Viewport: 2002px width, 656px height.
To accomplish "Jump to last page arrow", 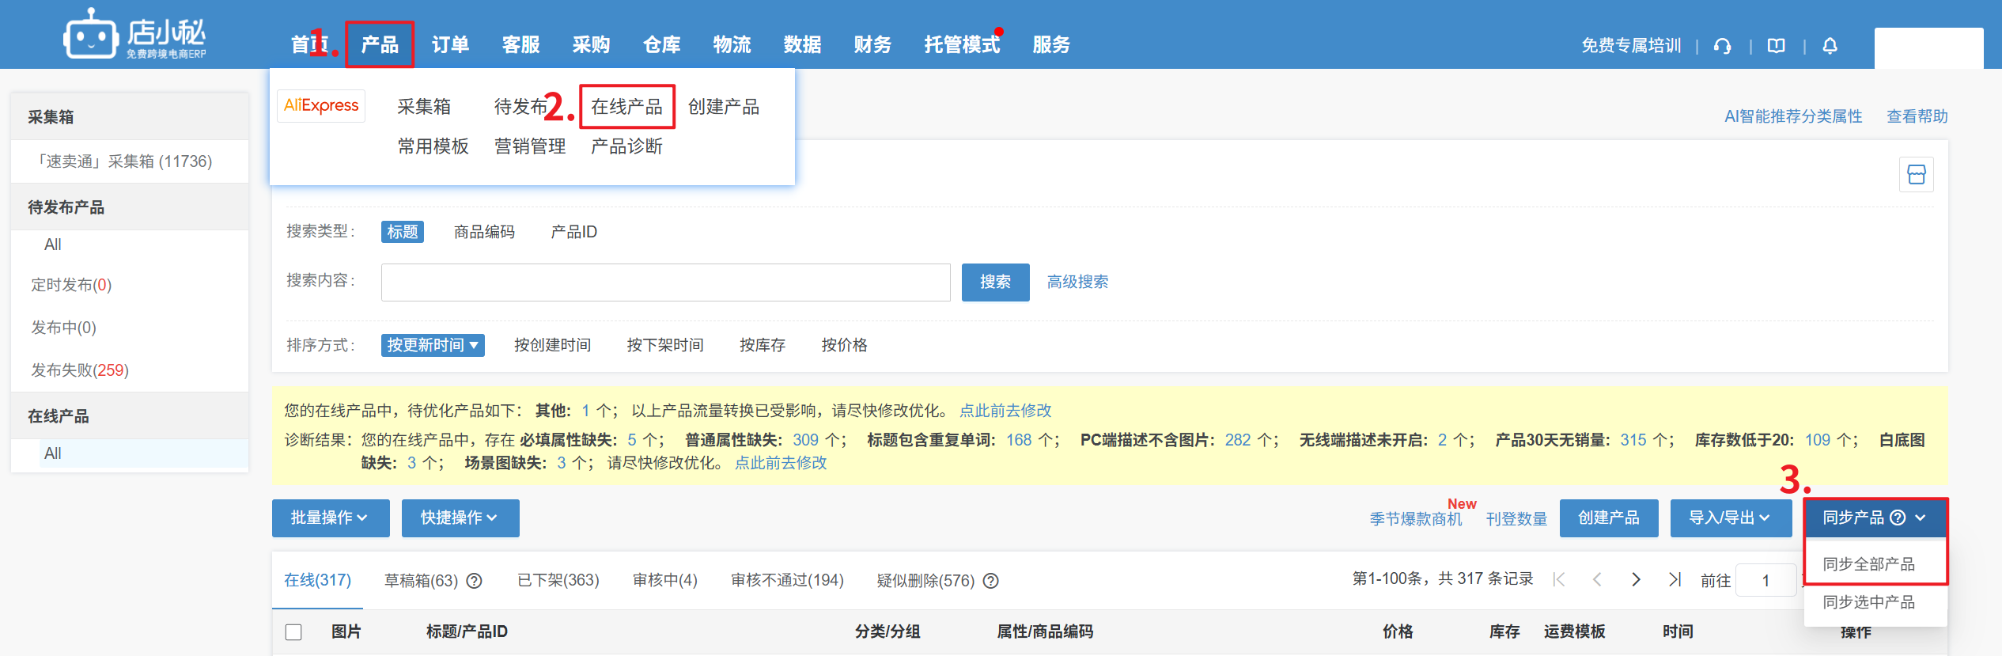I will click(1674, 580).
